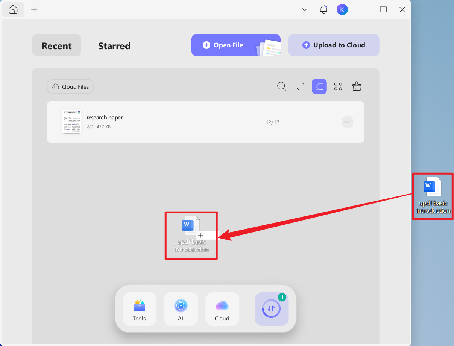The image size is (454, 346).
Task: Open the Home tab icon
Action: tap(13, 9)
